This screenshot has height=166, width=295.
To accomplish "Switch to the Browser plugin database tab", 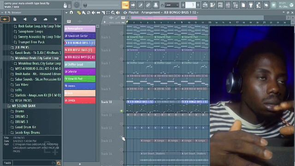I will click(x=25, y=19).
